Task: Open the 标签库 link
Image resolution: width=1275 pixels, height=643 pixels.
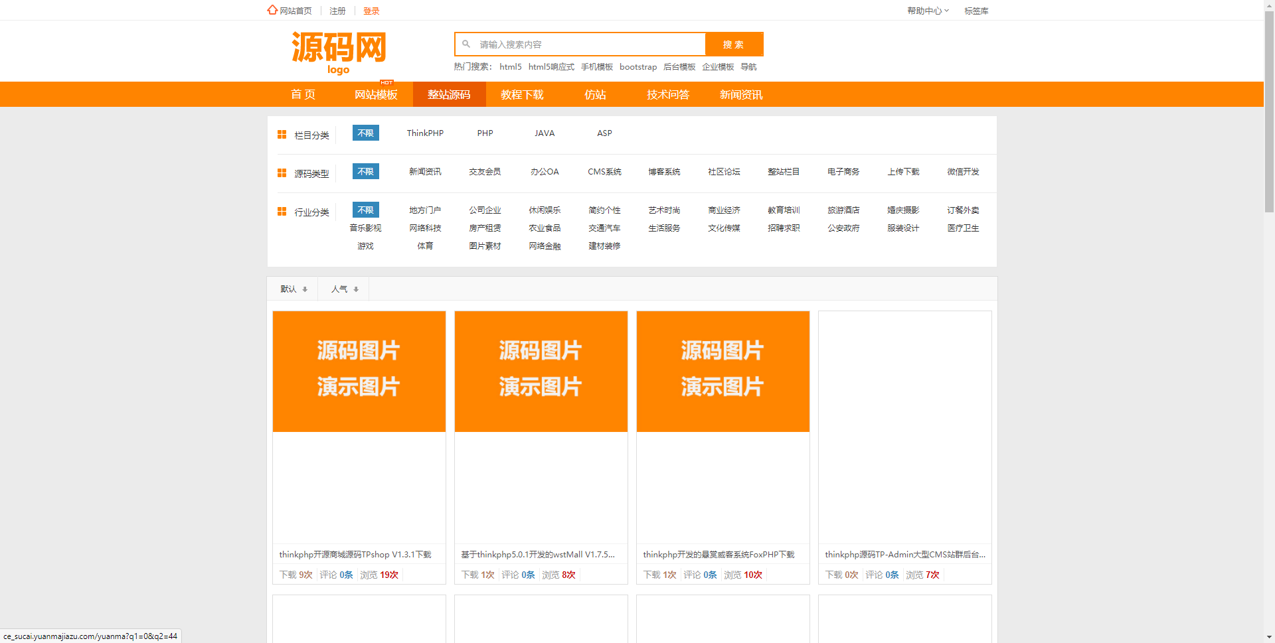Action: click(x=976, y=11)
